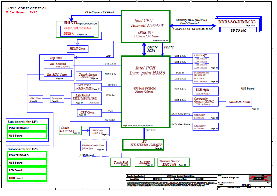Click the N14P-GV2 GPU label
Viewport: 277px width, 196px height.
coord(70,23)
